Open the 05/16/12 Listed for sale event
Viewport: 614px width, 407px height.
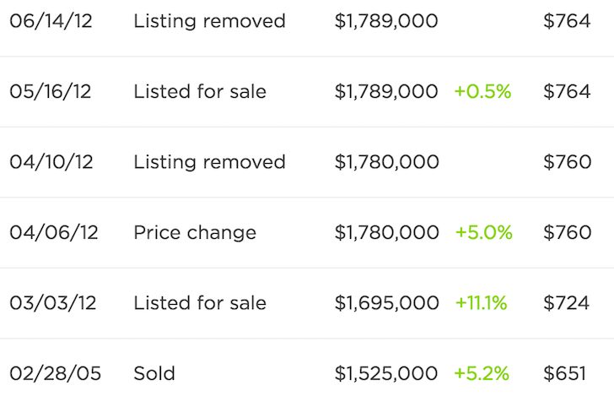tap(200, 91)
